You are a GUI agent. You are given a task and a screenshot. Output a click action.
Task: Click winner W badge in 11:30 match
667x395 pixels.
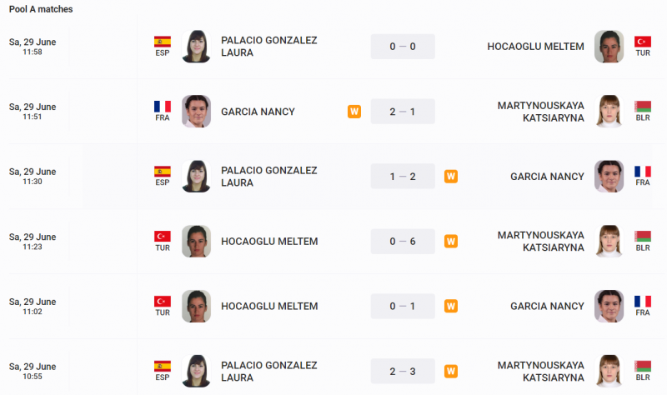coord(451,177)
